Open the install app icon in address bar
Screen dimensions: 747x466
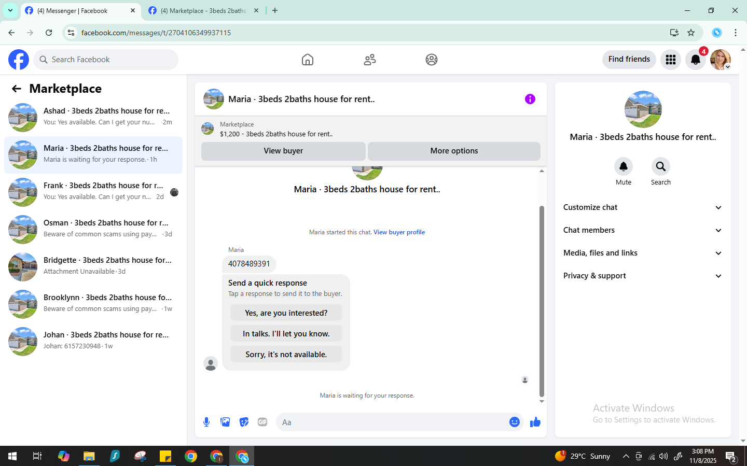[674, 33]
